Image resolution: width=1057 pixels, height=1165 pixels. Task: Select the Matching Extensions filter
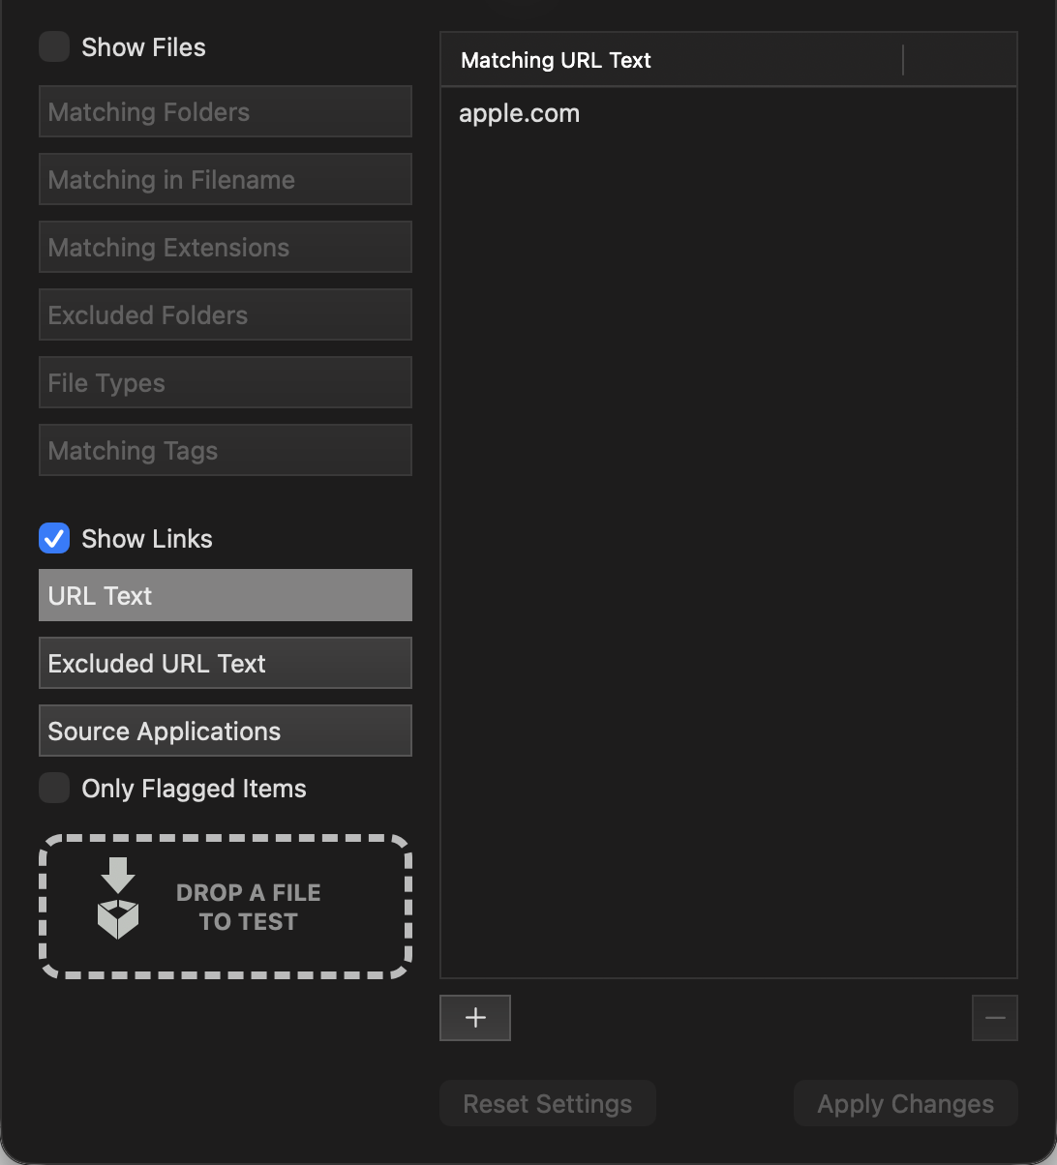point(226,247)
